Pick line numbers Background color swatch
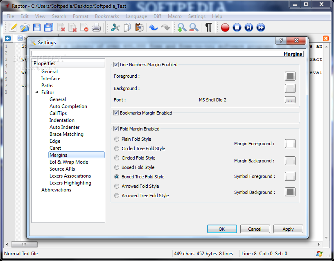Image resolution: width=334 pixels, height=261 pixels. point(290,88)
